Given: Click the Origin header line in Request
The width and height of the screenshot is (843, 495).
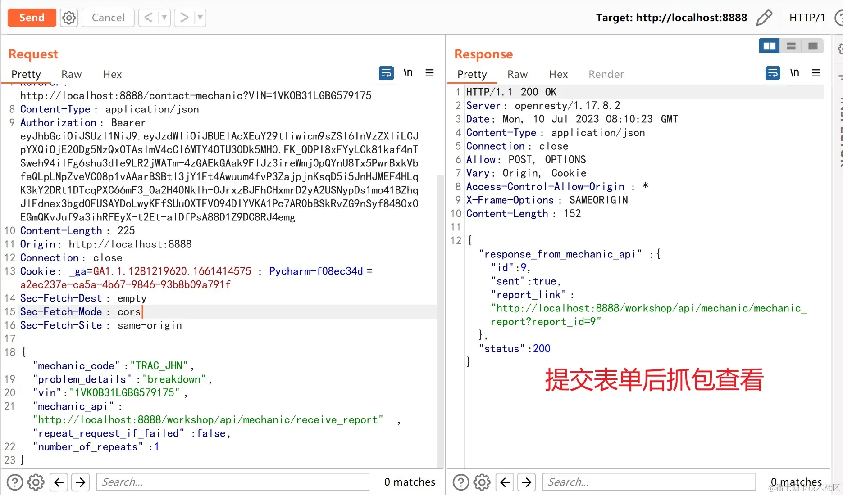Looking at the screenshot, I should [x=106, y=244].
